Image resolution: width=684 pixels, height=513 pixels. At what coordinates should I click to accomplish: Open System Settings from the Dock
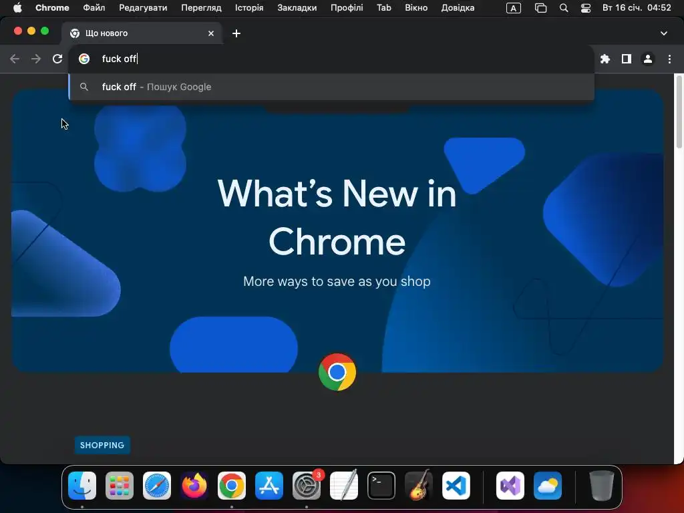pyautogui.click(x=307, y=486)
